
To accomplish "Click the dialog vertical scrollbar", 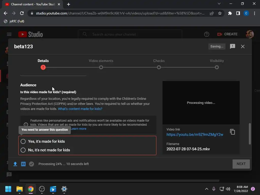I will (250, 134).
